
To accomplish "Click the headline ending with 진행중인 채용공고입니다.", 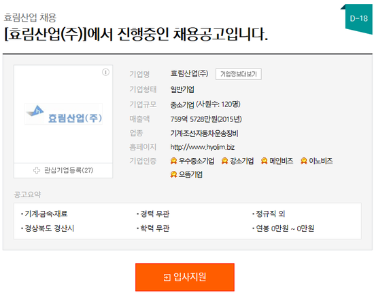I will (136, 35).
